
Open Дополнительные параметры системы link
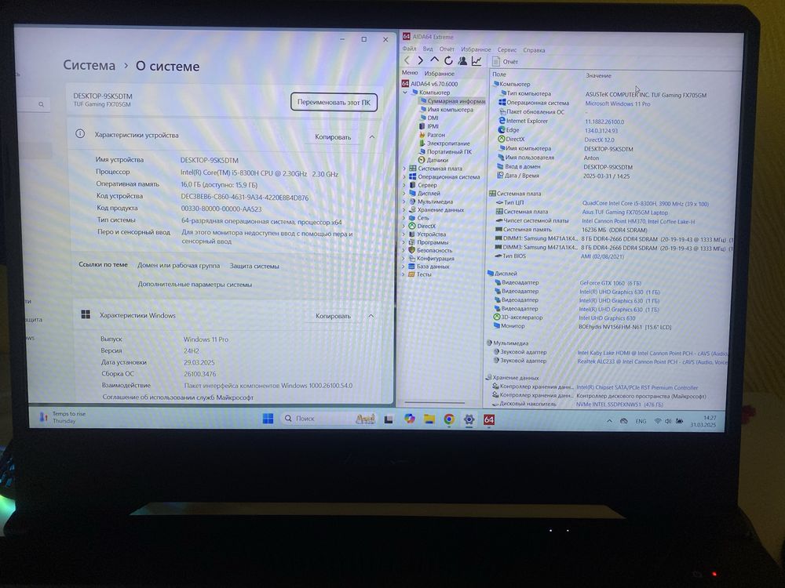tap(195, 285)
